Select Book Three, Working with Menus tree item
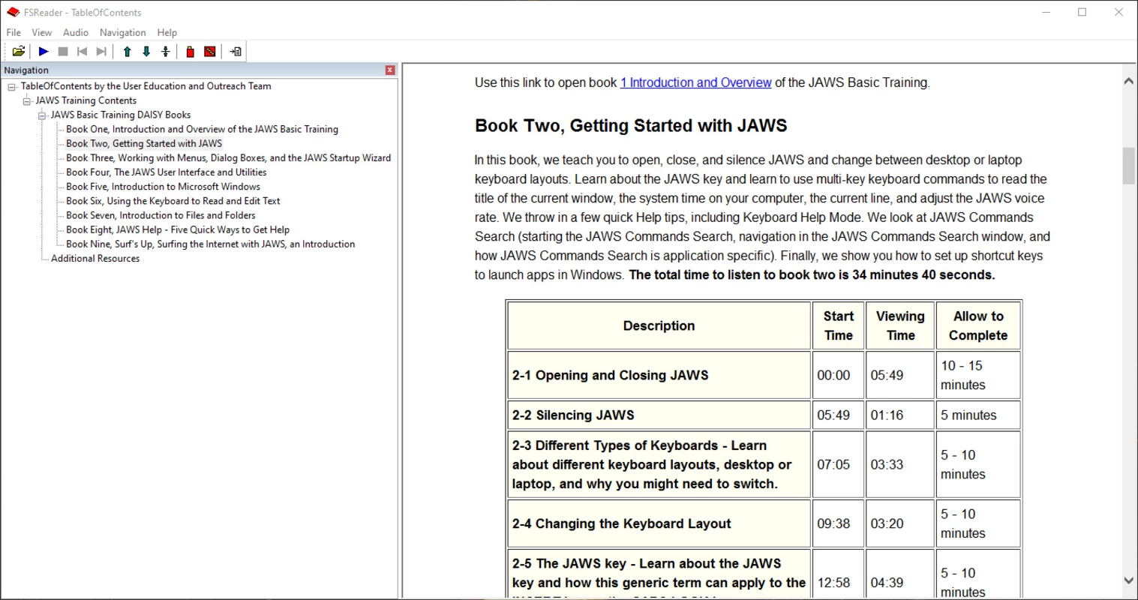The width and height of the screenshot is (1138, 600). pyautogui.click(x=228, y=157)
